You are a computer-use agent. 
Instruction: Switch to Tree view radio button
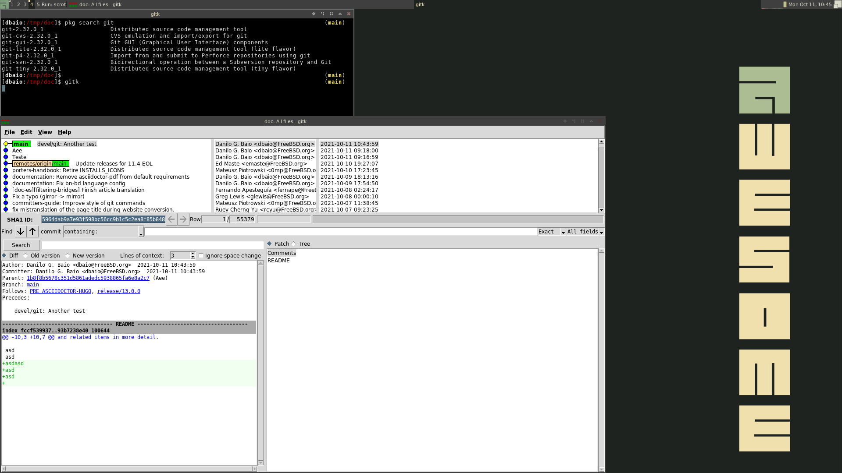[x=294, y=244]
